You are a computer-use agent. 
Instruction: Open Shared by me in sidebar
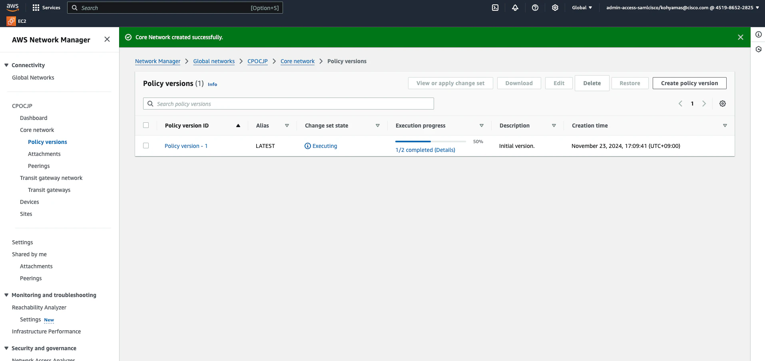tap(29, 254)
